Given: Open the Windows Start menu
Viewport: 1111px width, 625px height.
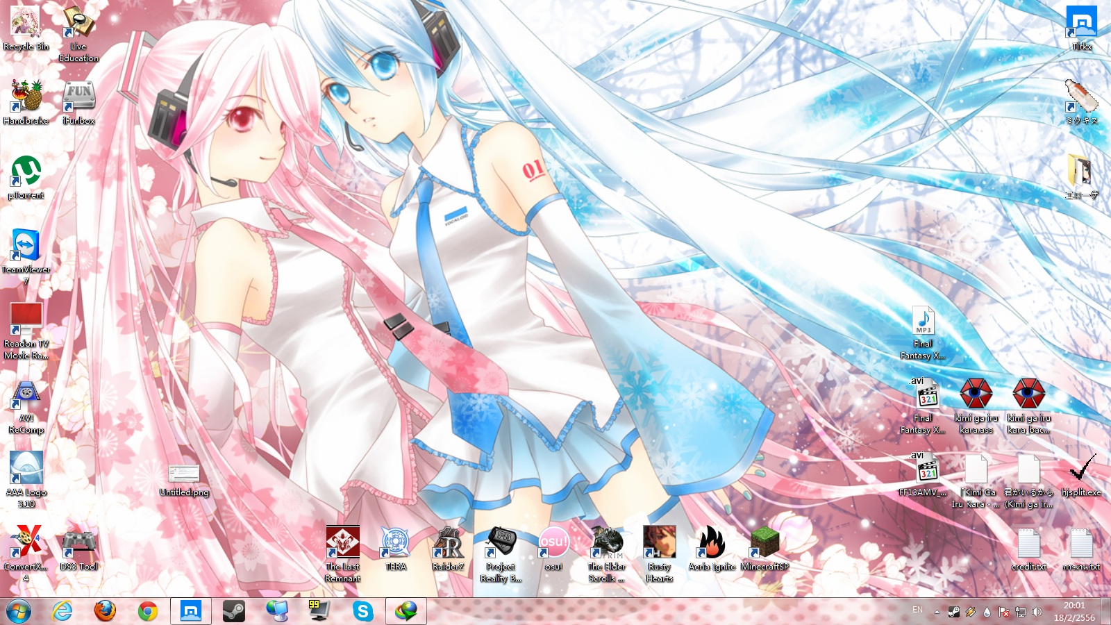Looking at the screenshot, I should [19, 611].
